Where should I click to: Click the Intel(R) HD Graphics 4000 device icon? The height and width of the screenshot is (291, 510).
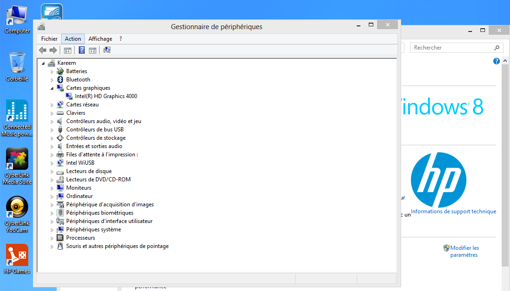69,96
